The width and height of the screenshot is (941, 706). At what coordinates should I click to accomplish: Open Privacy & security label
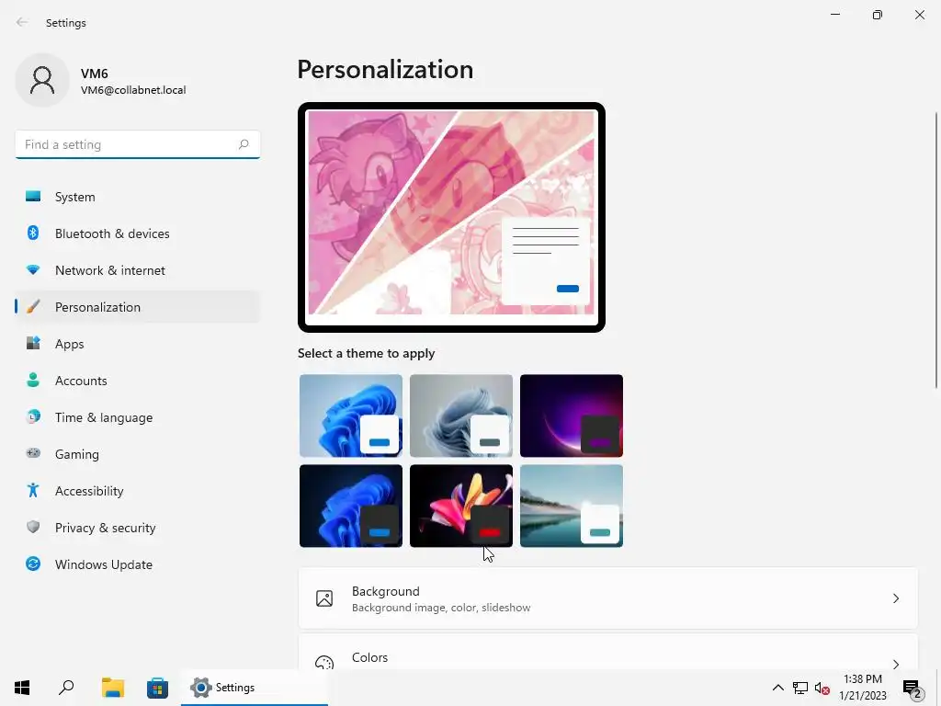tap(105, 528)
